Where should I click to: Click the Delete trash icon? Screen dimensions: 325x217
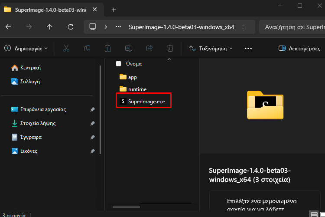click(170, 48)
